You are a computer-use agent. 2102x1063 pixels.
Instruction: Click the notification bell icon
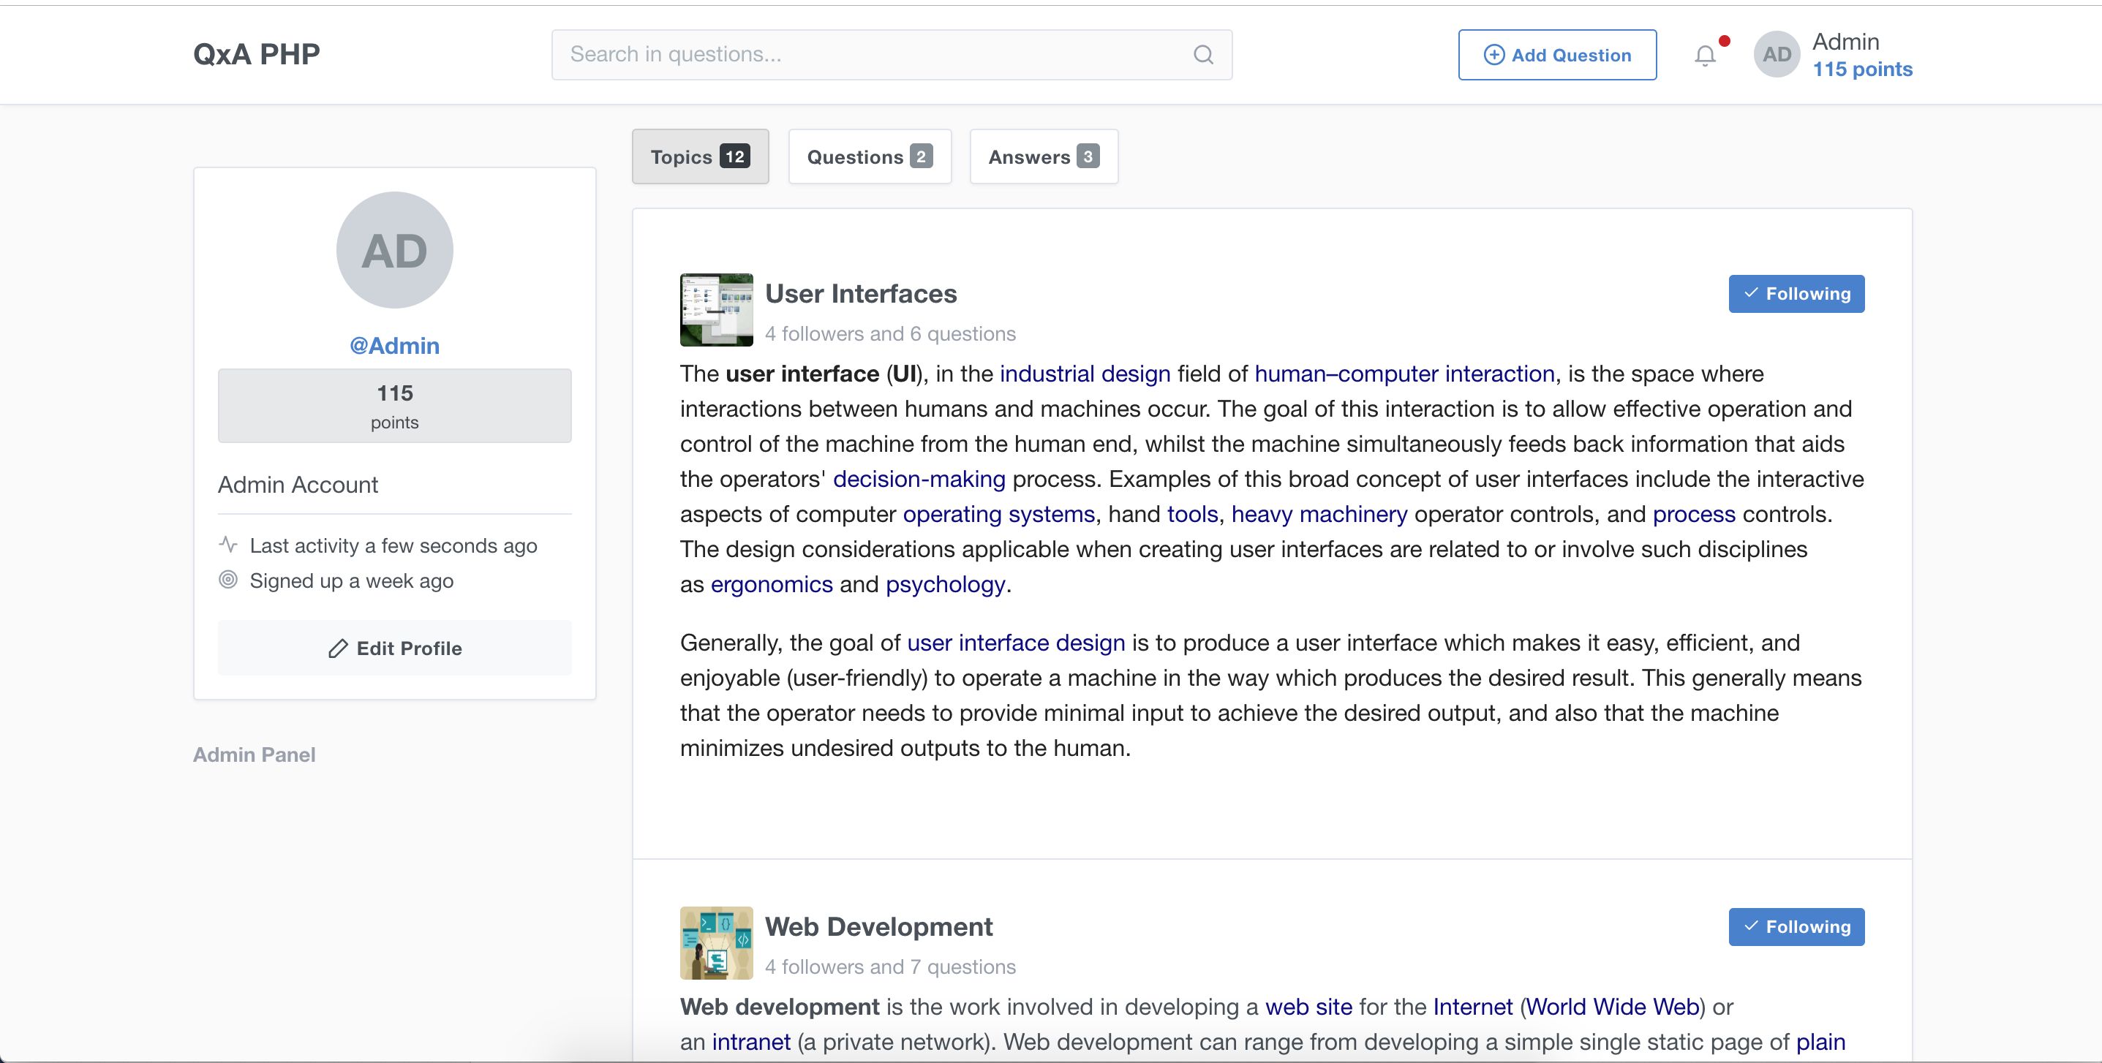1705,56
